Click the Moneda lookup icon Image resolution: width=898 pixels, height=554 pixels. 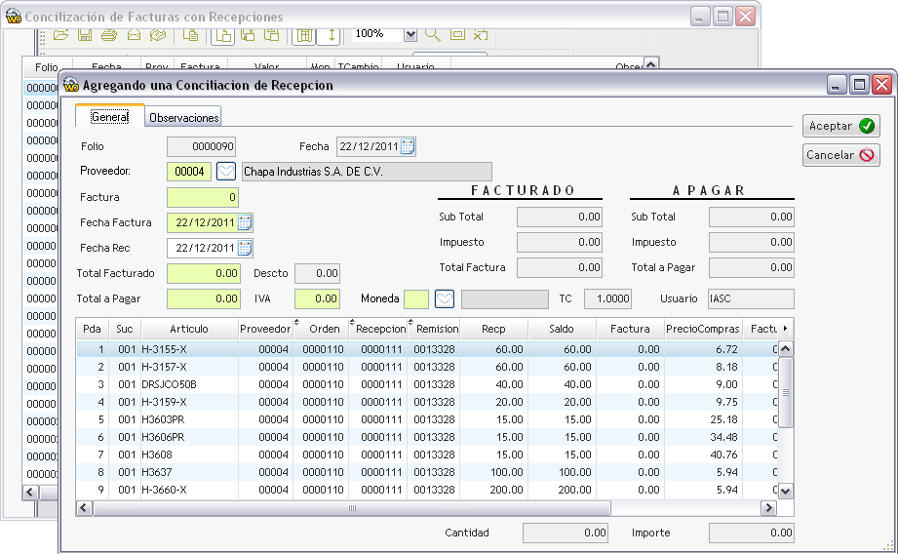point(444,298)
